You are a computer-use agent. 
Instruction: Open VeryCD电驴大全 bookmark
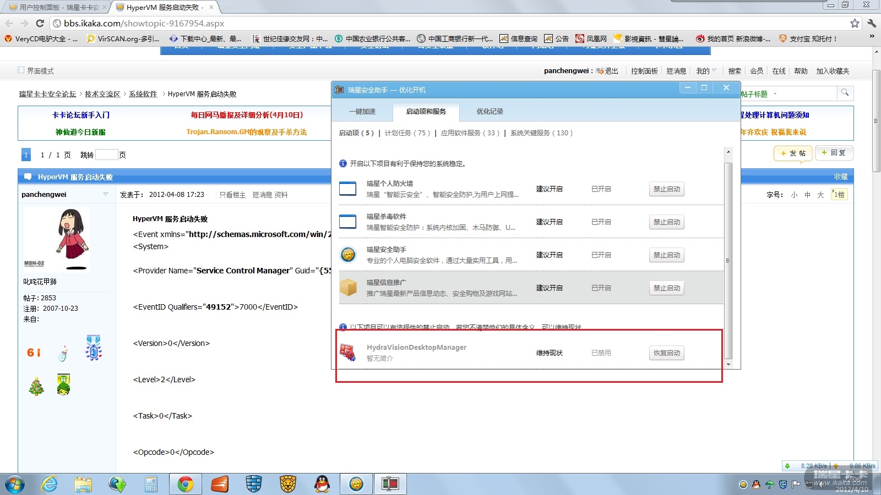41,38
